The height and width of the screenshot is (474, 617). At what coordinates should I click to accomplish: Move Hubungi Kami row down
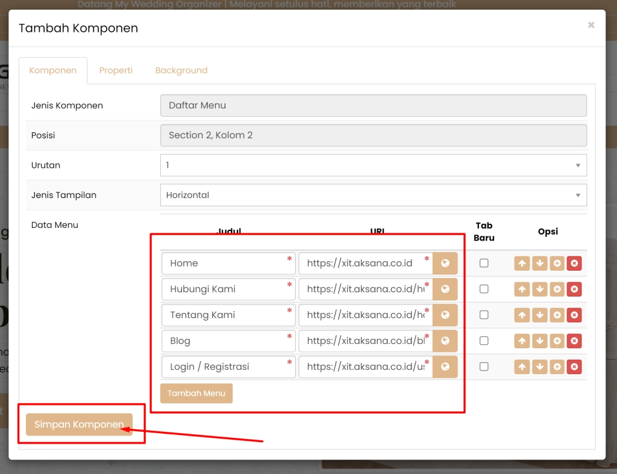[539, 289]
